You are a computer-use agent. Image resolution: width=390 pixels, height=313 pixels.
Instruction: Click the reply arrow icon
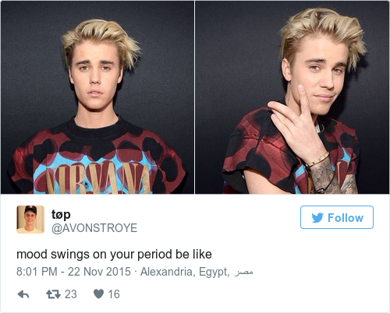[x=23, y=294]
